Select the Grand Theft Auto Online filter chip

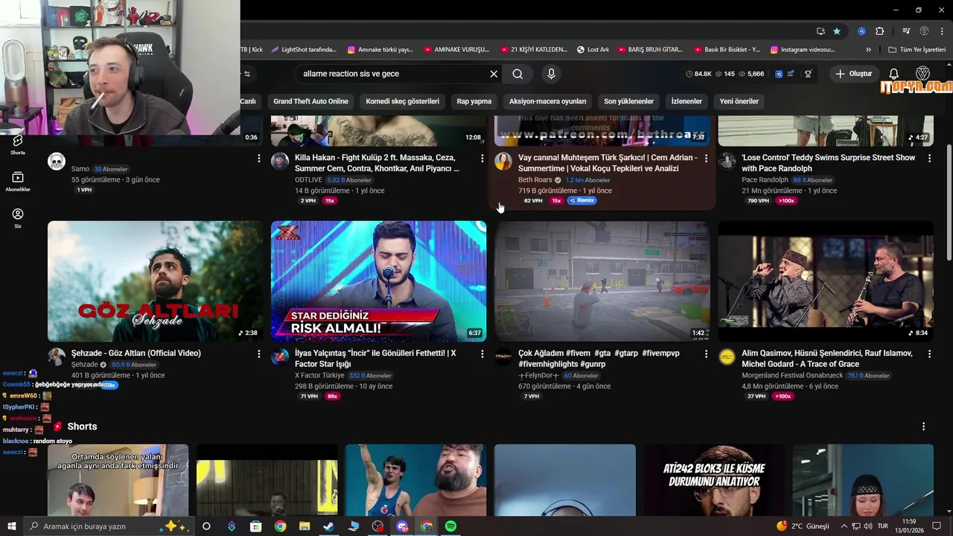[x=310, y=101]
